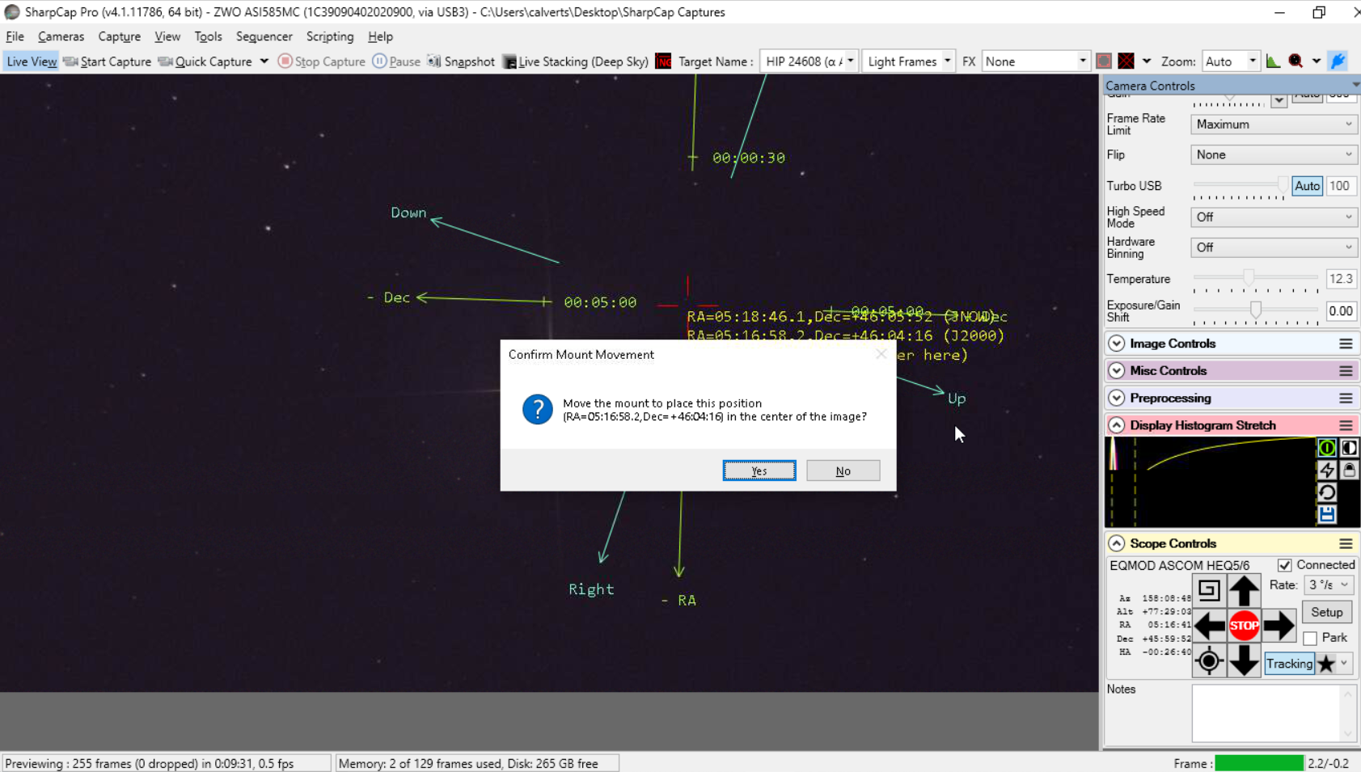Toggle the Park checkbox
1361x772 pixels.
click(x=1310, y=638)
